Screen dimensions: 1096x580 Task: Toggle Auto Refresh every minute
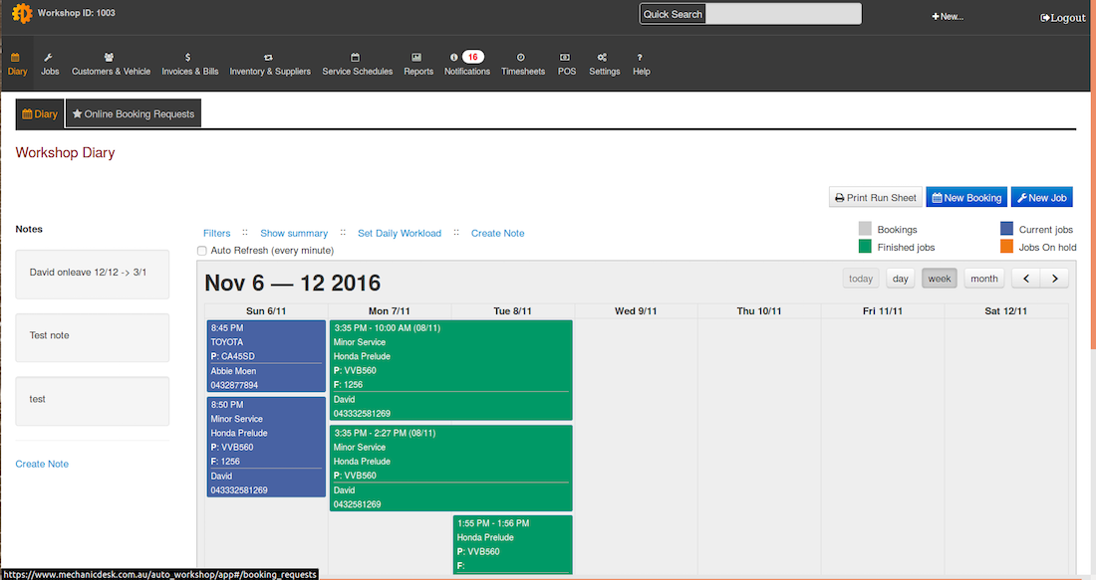tap(201, 250)
